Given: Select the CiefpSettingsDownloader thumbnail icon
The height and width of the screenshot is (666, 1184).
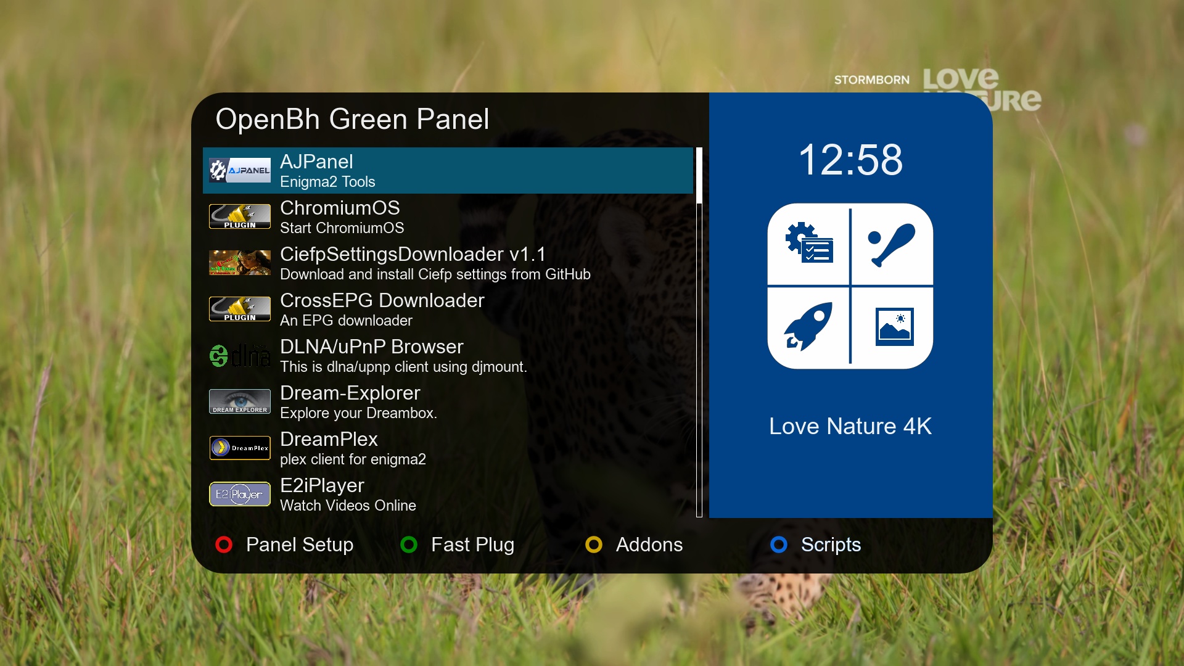Looking at the screenshot, I should point(240,263).
